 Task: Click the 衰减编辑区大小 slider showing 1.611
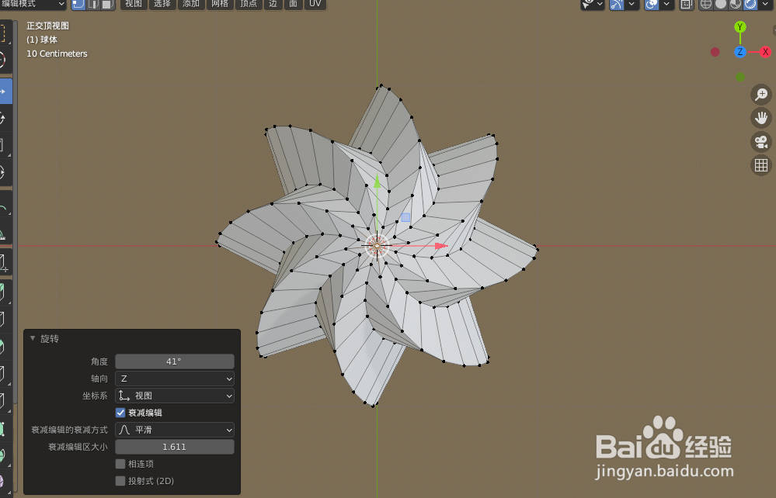click(174, 446)
